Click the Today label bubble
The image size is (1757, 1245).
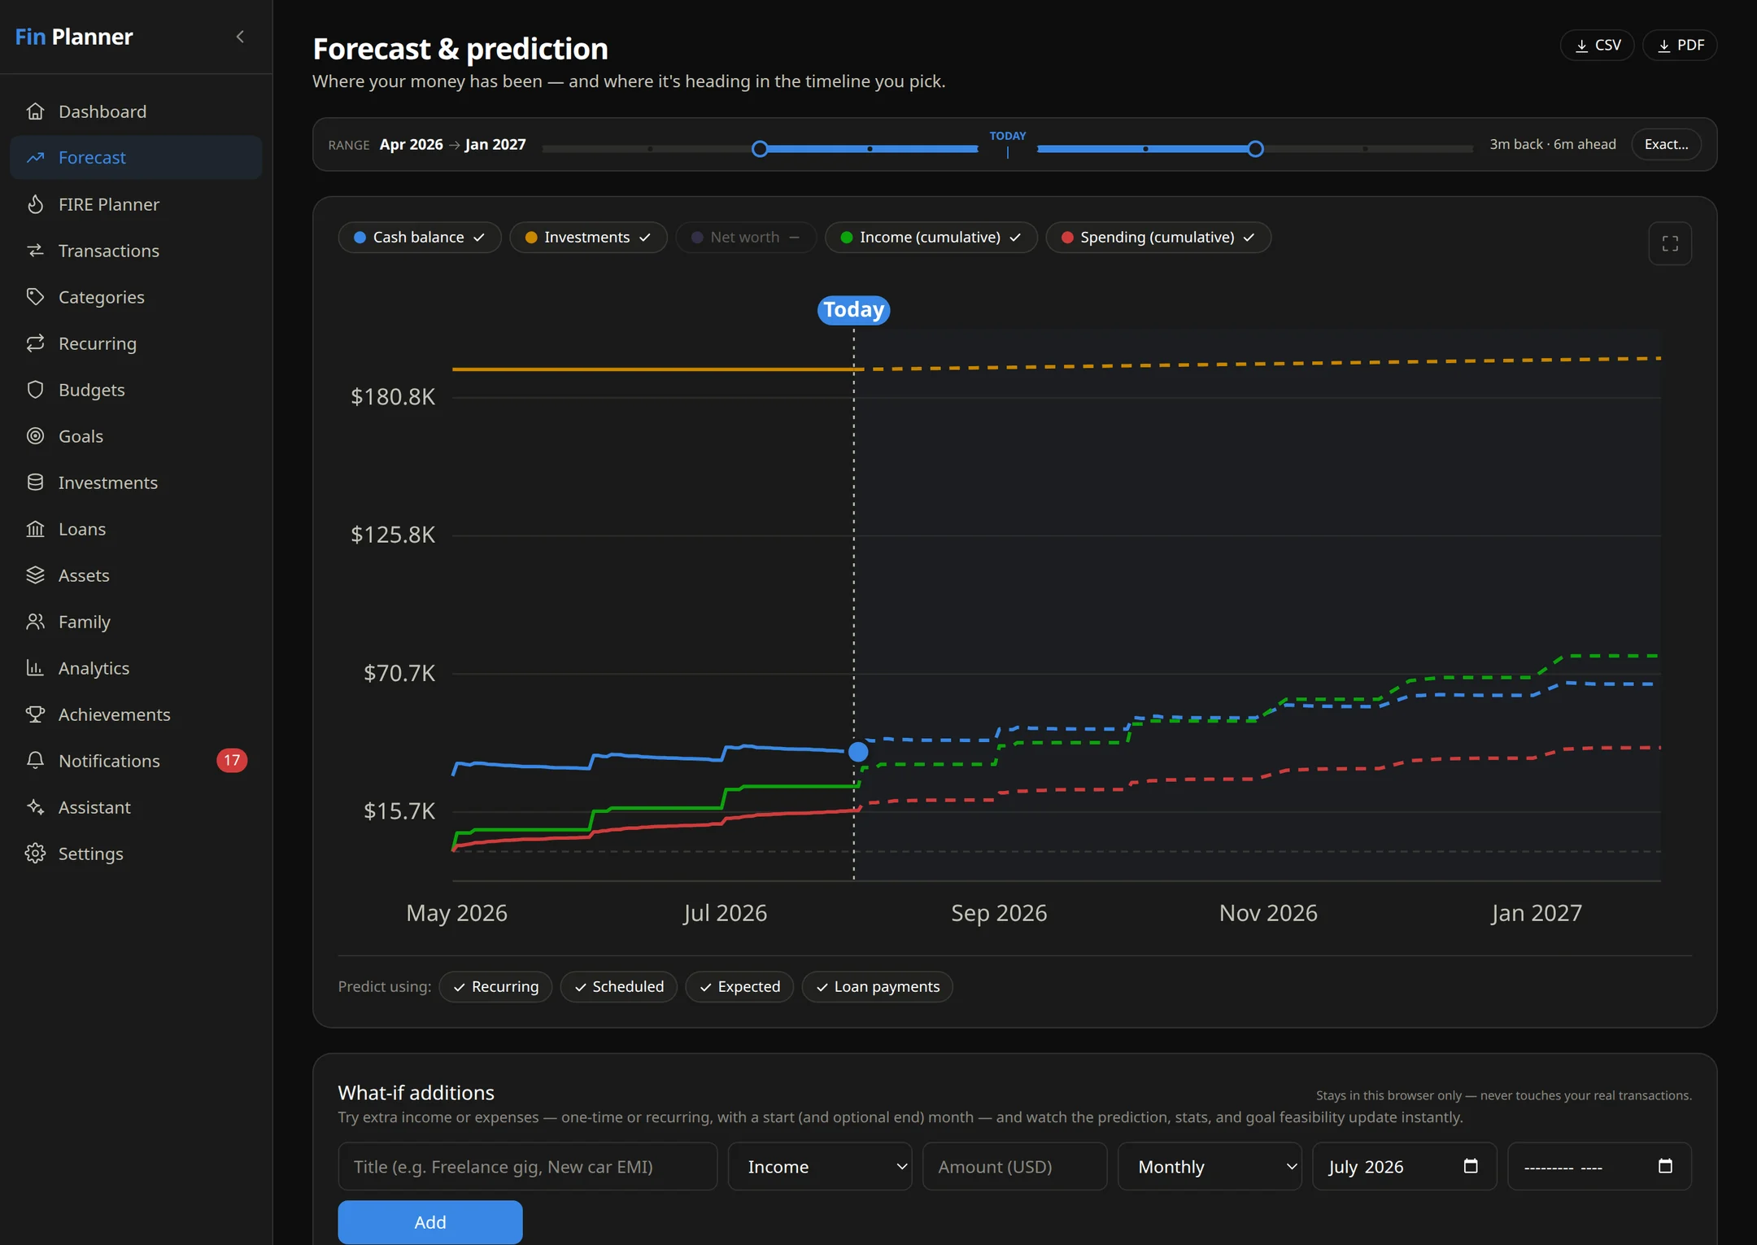853,310
